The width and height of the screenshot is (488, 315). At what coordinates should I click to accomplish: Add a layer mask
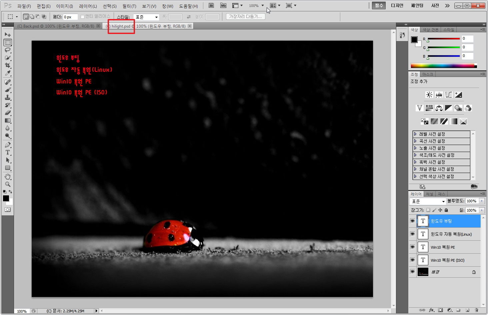point(440,310)
